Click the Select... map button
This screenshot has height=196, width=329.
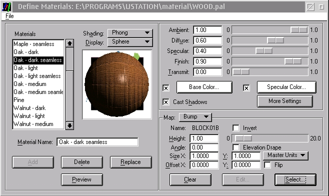tap(295, 179)
